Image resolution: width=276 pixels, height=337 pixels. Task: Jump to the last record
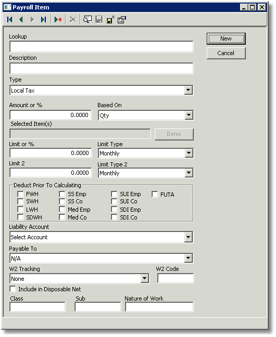pos(44,20)
